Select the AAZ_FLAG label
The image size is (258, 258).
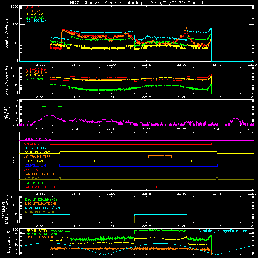(x=32, y=178)
